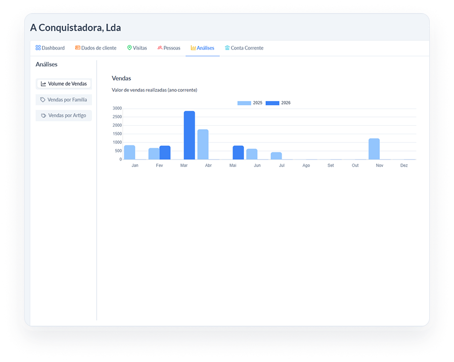Select the Análises tab
This screenshot has height=362, width=454.
[x=202, y=48]
